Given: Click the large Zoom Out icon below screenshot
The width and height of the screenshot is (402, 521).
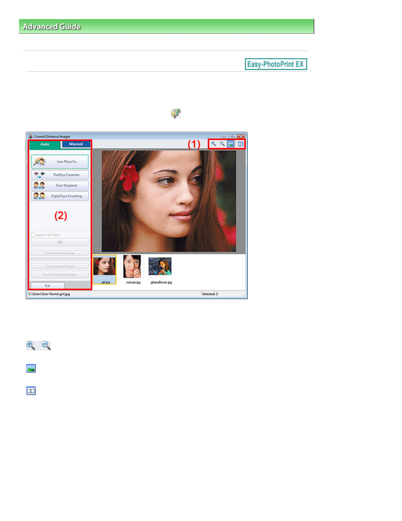Looking at the screenshot, I should 46,346.
